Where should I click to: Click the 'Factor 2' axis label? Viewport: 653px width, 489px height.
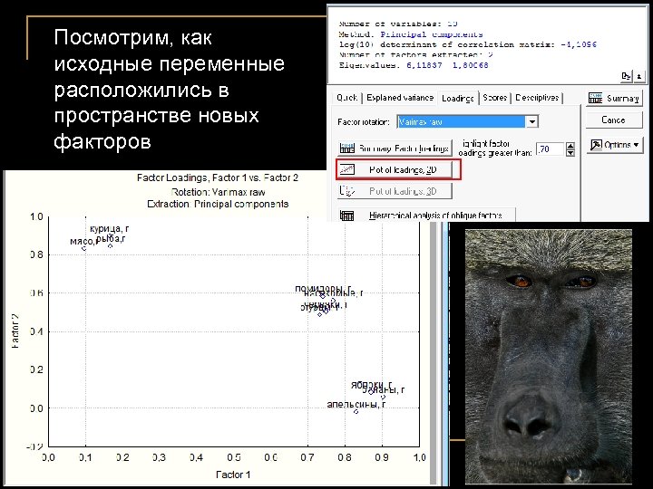[15, 331]
